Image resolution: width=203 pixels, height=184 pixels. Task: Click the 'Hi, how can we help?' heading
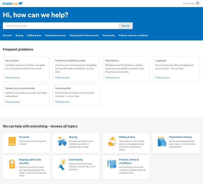coord(36,15)
